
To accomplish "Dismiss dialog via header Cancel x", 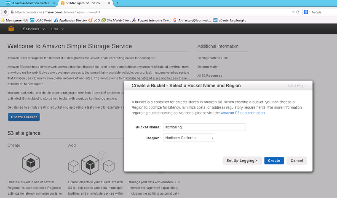I will [296, 86].
